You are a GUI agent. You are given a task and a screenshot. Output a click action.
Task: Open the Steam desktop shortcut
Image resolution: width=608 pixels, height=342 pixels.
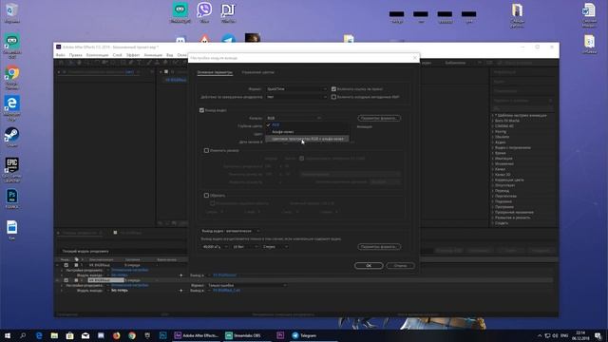pos(12,137)
